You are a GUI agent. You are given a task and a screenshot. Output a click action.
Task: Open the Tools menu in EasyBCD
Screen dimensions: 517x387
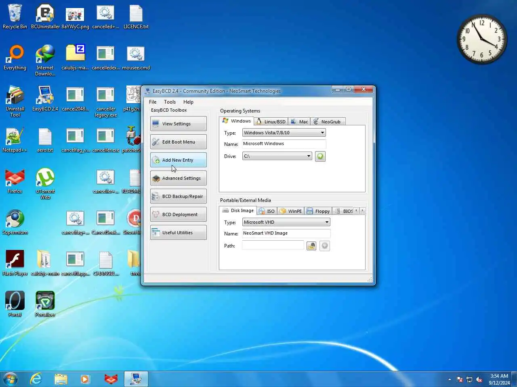pyautogui.click(x=170, y=102)
